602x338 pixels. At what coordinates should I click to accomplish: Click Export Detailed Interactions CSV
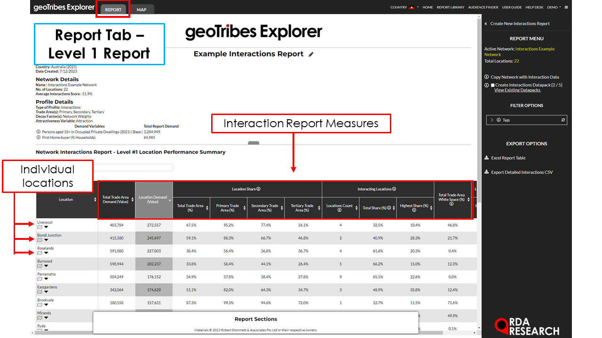coord(522,172)
